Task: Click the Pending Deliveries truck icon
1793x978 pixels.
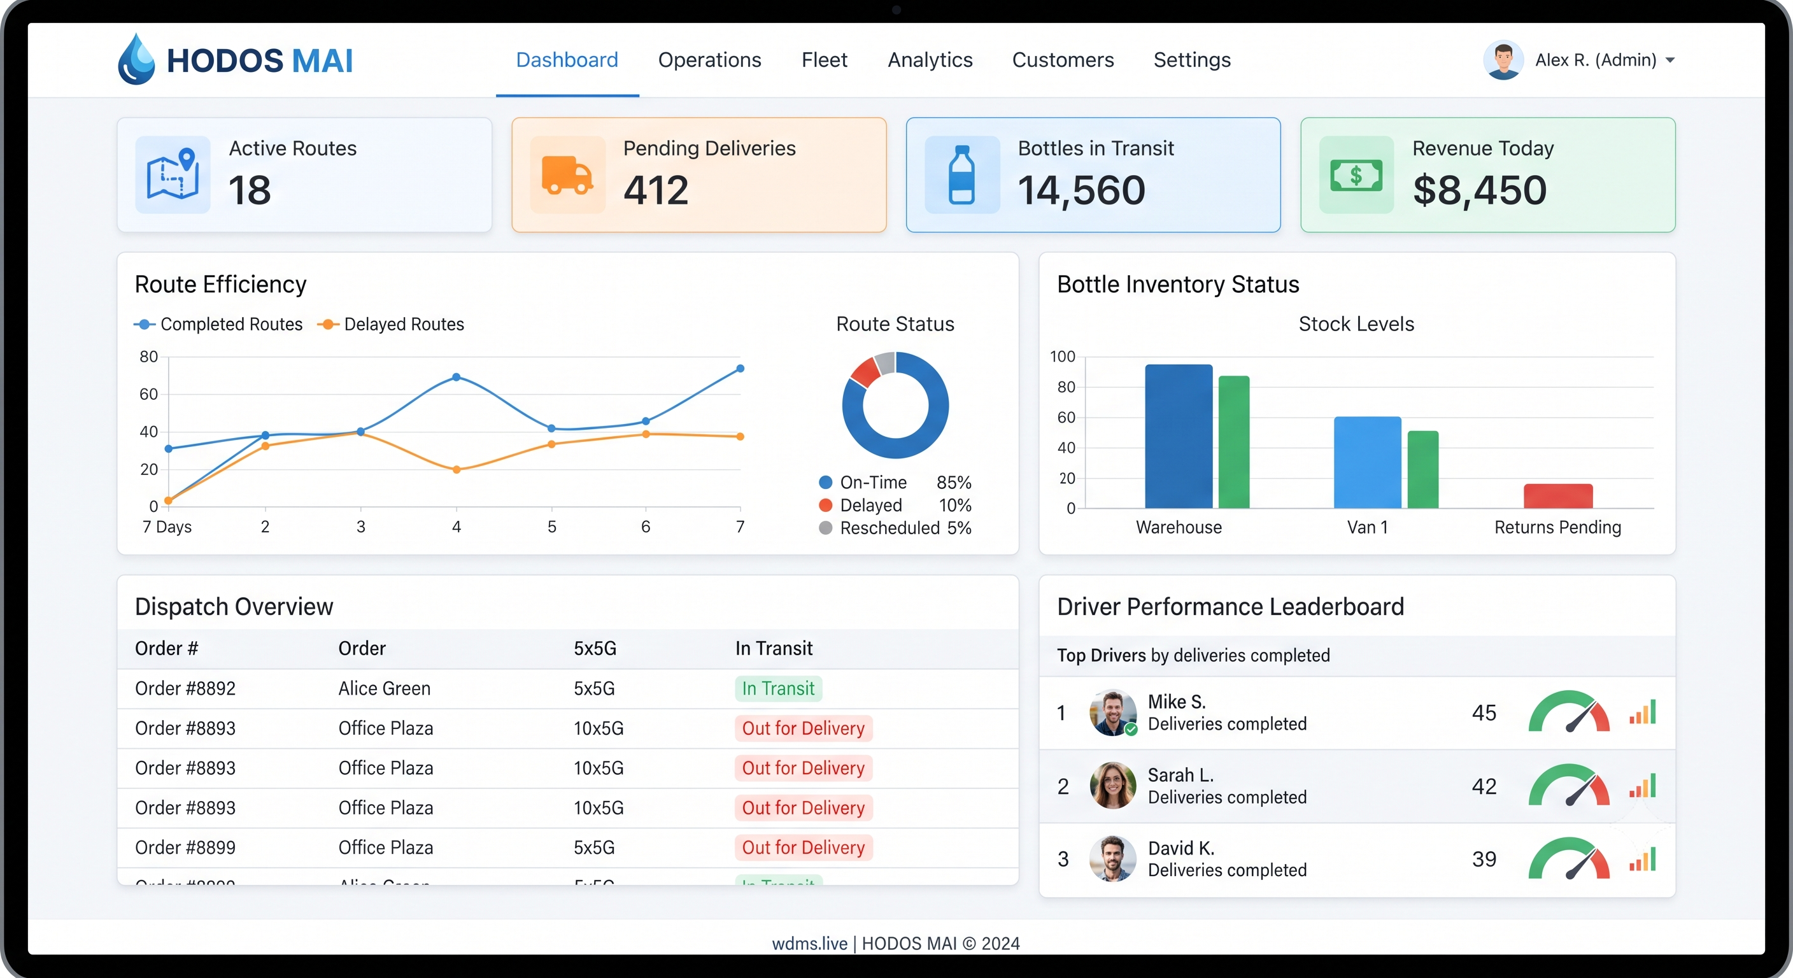Action: click(x=567, y=174)
